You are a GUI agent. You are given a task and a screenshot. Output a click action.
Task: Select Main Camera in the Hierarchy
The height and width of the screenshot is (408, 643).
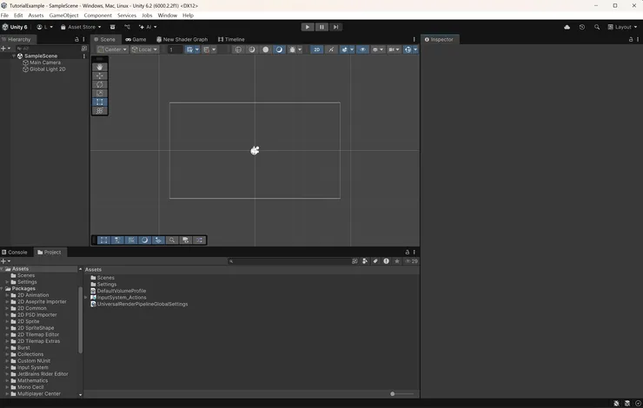[x=45, y=63]
